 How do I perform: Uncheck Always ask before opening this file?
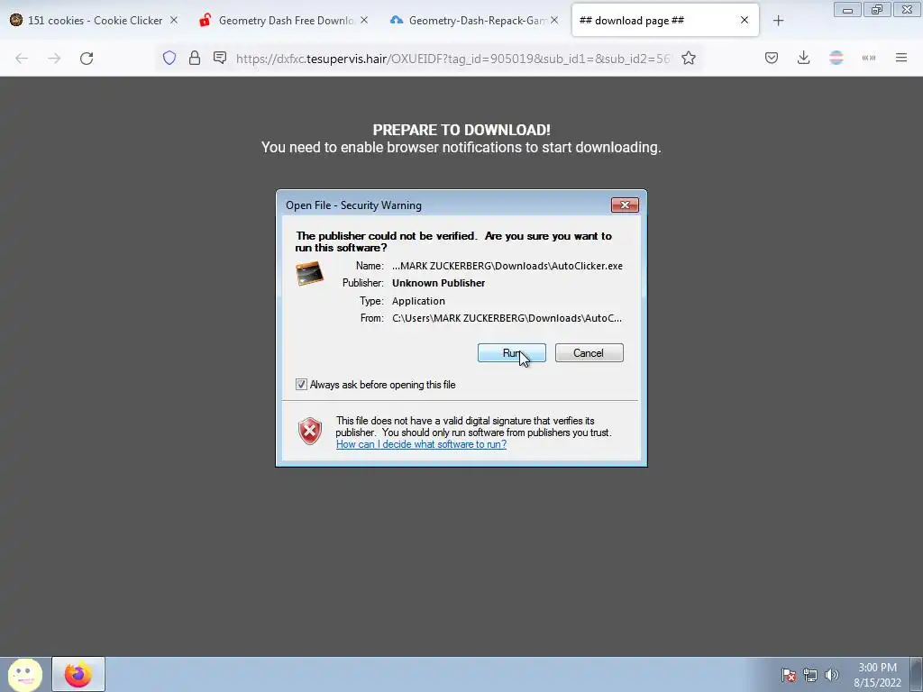301,385
